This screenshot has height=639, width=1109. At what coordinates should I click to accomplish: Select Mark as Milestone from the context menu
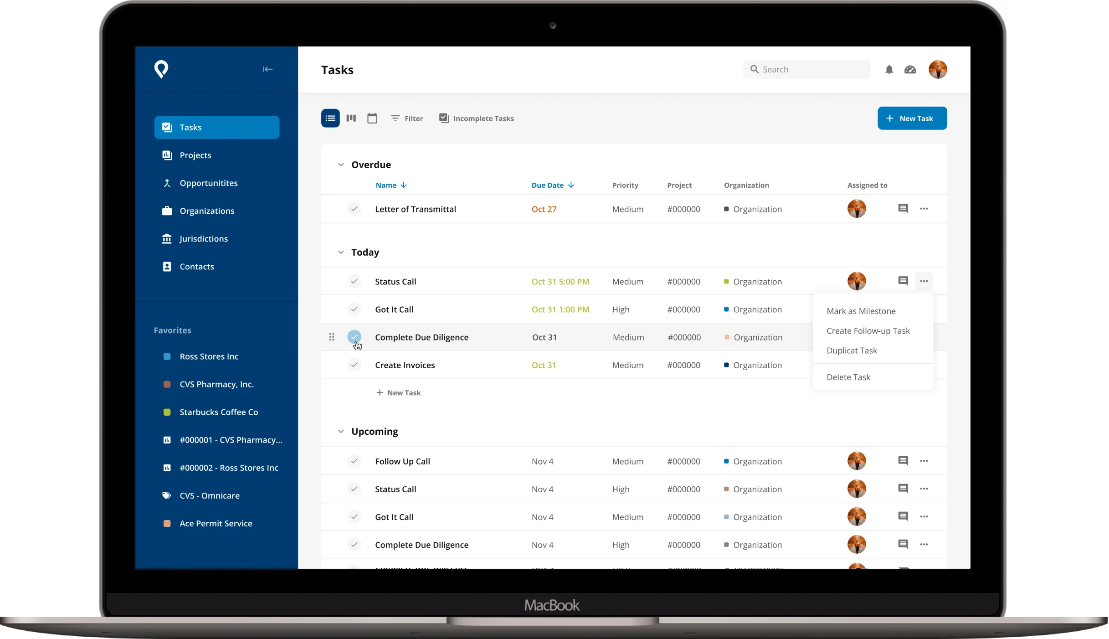pos(860,311)
